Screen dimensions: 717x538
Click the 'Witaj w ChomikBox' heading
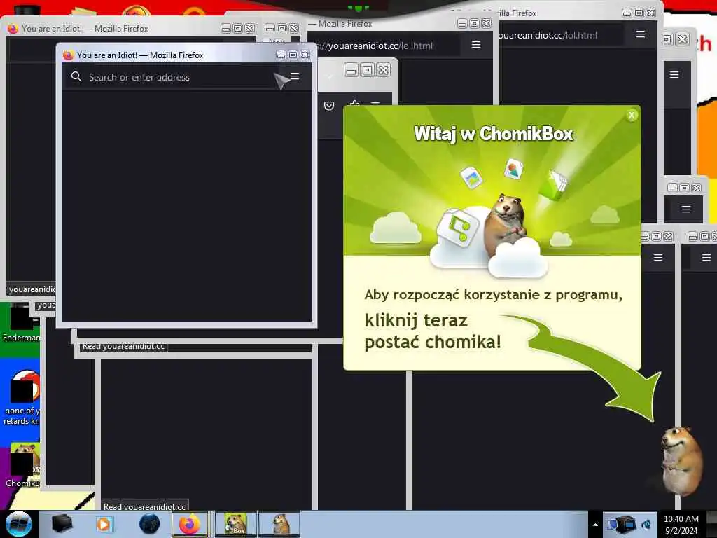(494, 134)
